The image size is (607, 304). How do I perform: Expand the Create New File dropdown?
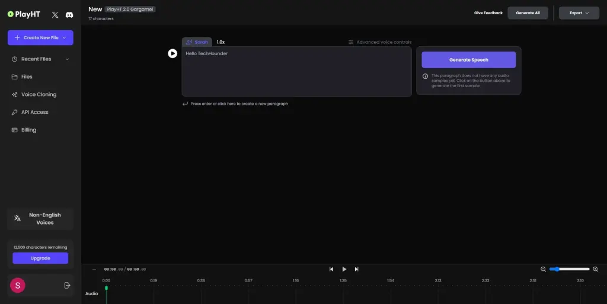pyautogui.click(x=64, y=38)
